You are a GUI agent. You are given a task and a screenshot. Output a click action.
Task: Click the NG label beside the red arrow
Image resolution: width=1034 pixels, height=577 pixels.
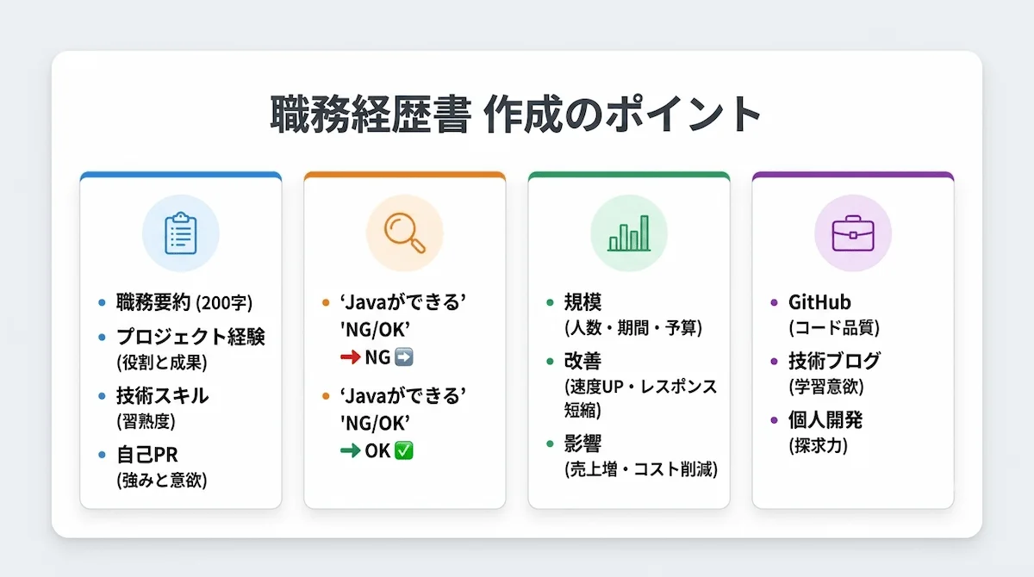[378, 357]
